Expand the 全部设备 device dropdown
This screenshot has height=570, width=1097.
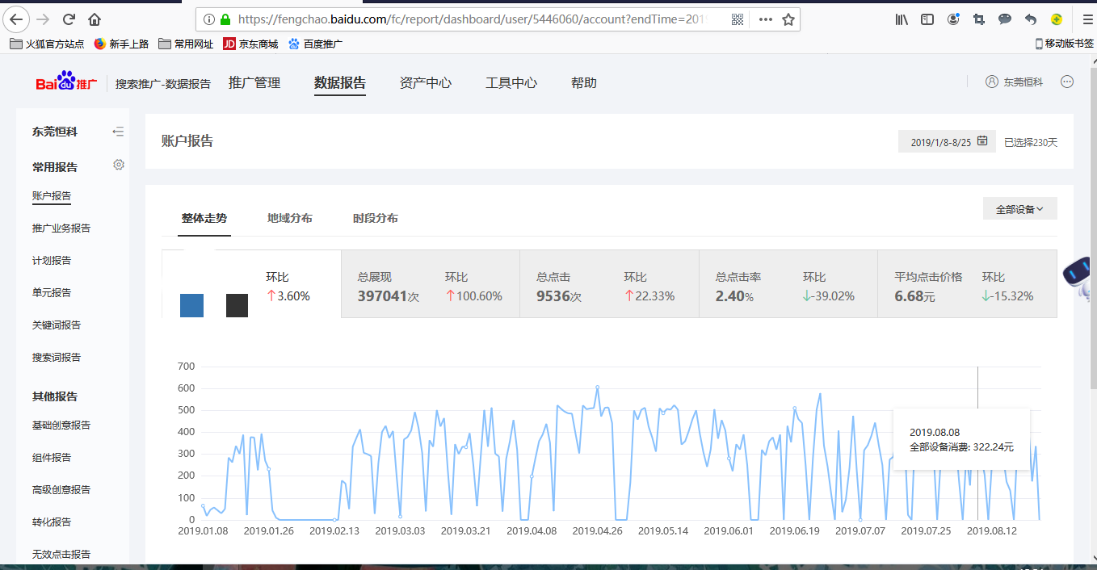click(1019, 209)
